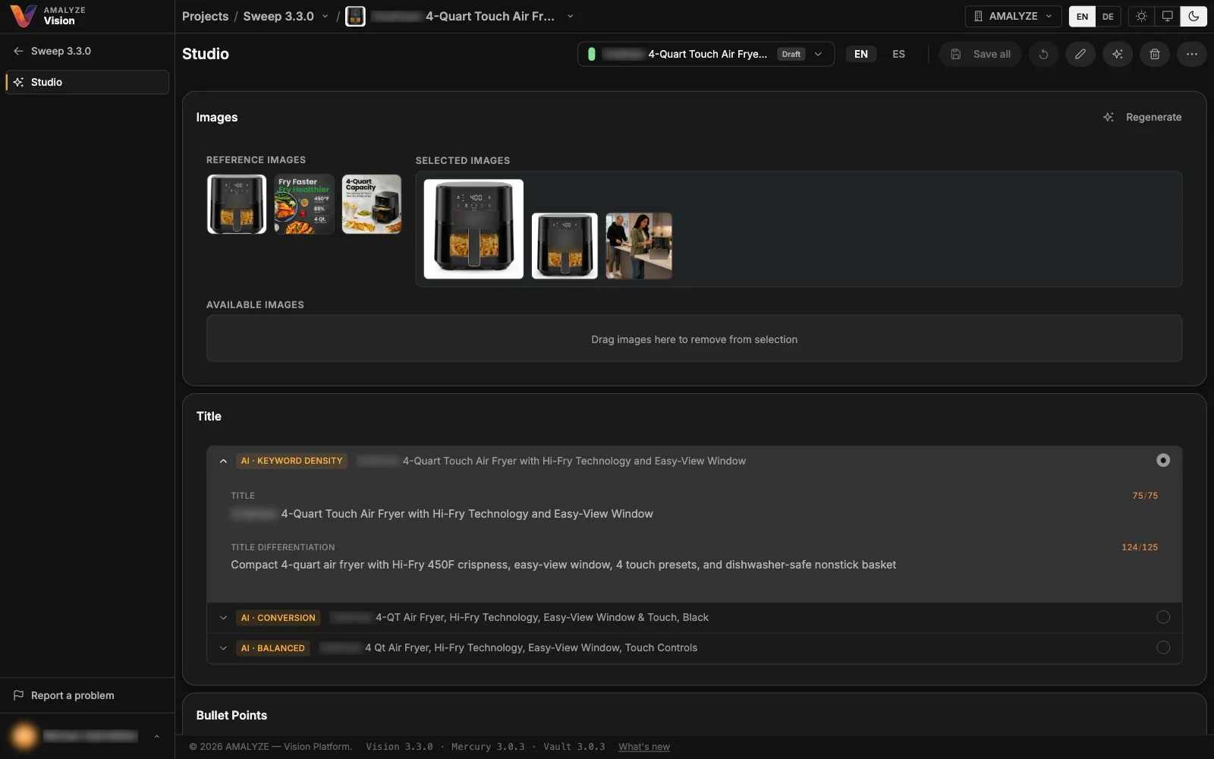Image resolution: width=1214 pixels, height=759 pixels.
Task: Select the Fry Faster reference image
Action: (304, 204)
